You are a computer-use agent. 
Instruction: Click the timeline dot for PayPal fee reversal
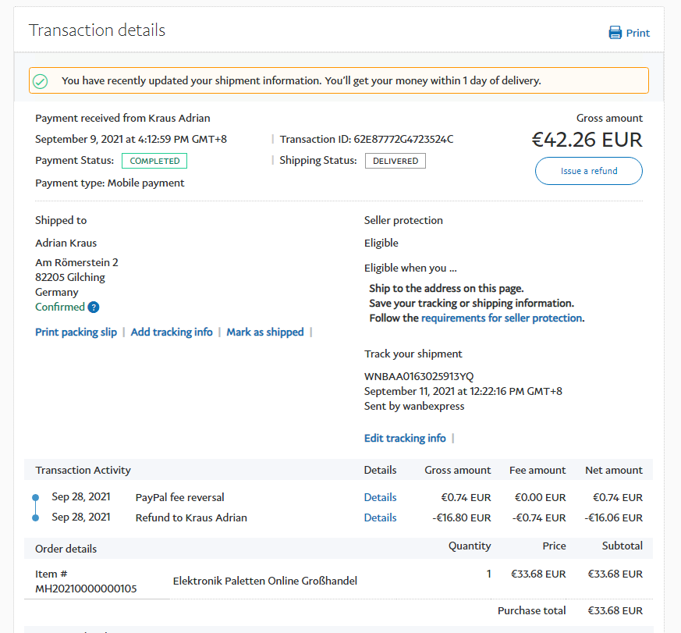tap(35, 497)
